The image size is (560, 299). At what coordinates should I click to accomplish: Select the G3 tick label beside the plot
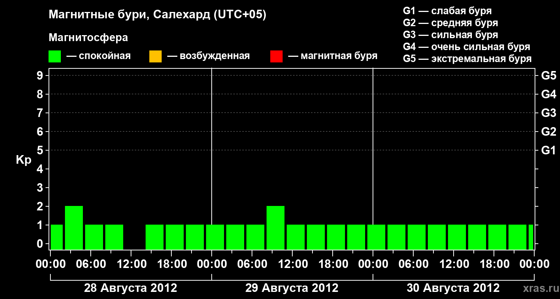(x=549, y=113)
